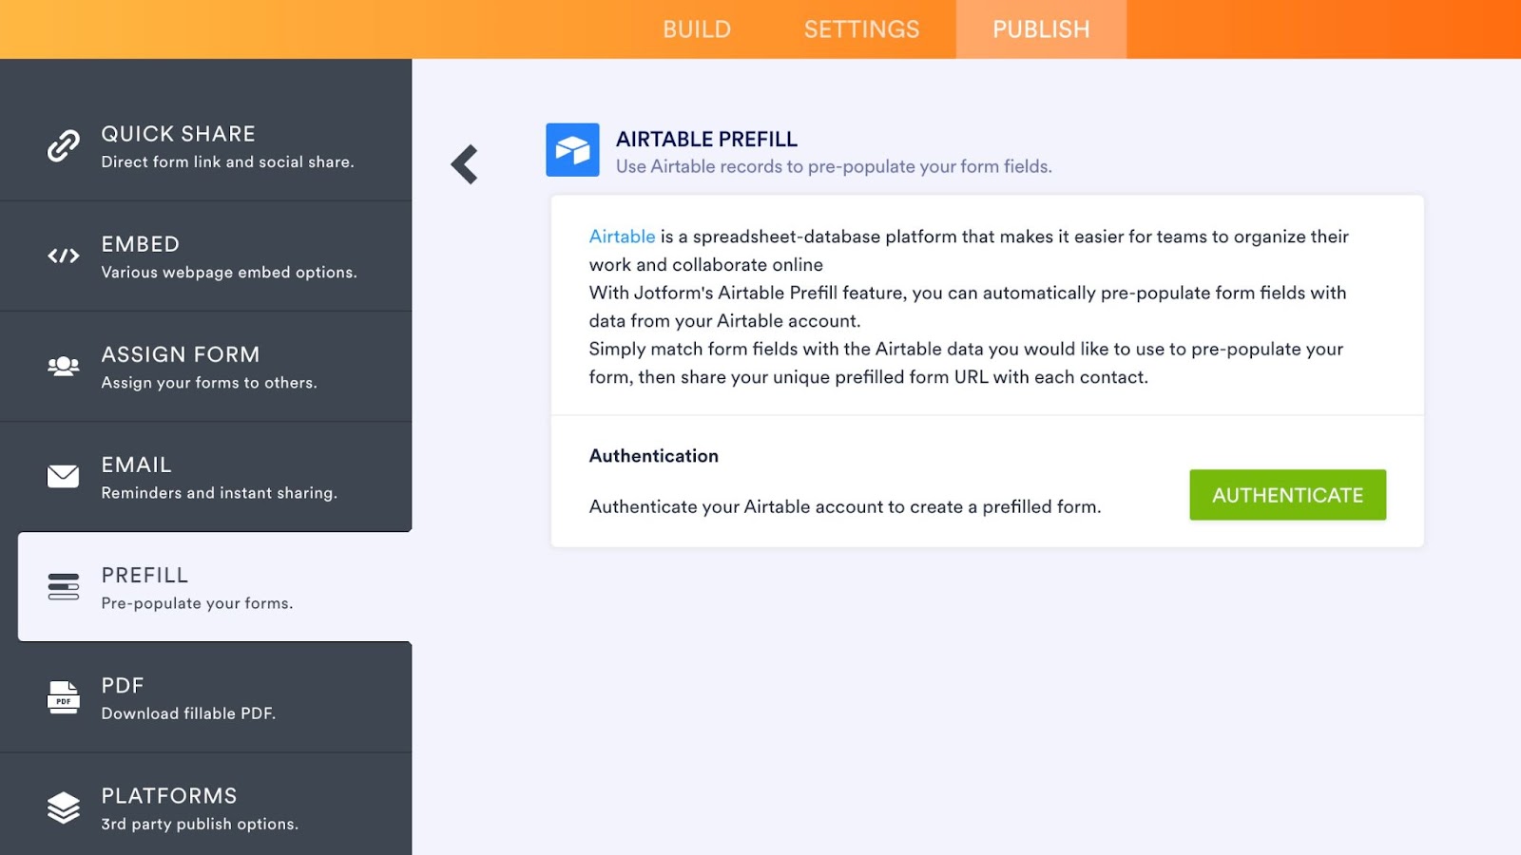The height and width of the screenshot is (855, 1521).
Task: Click 'Pre-populate your forms.' text
Action: (x=198, y=603)
